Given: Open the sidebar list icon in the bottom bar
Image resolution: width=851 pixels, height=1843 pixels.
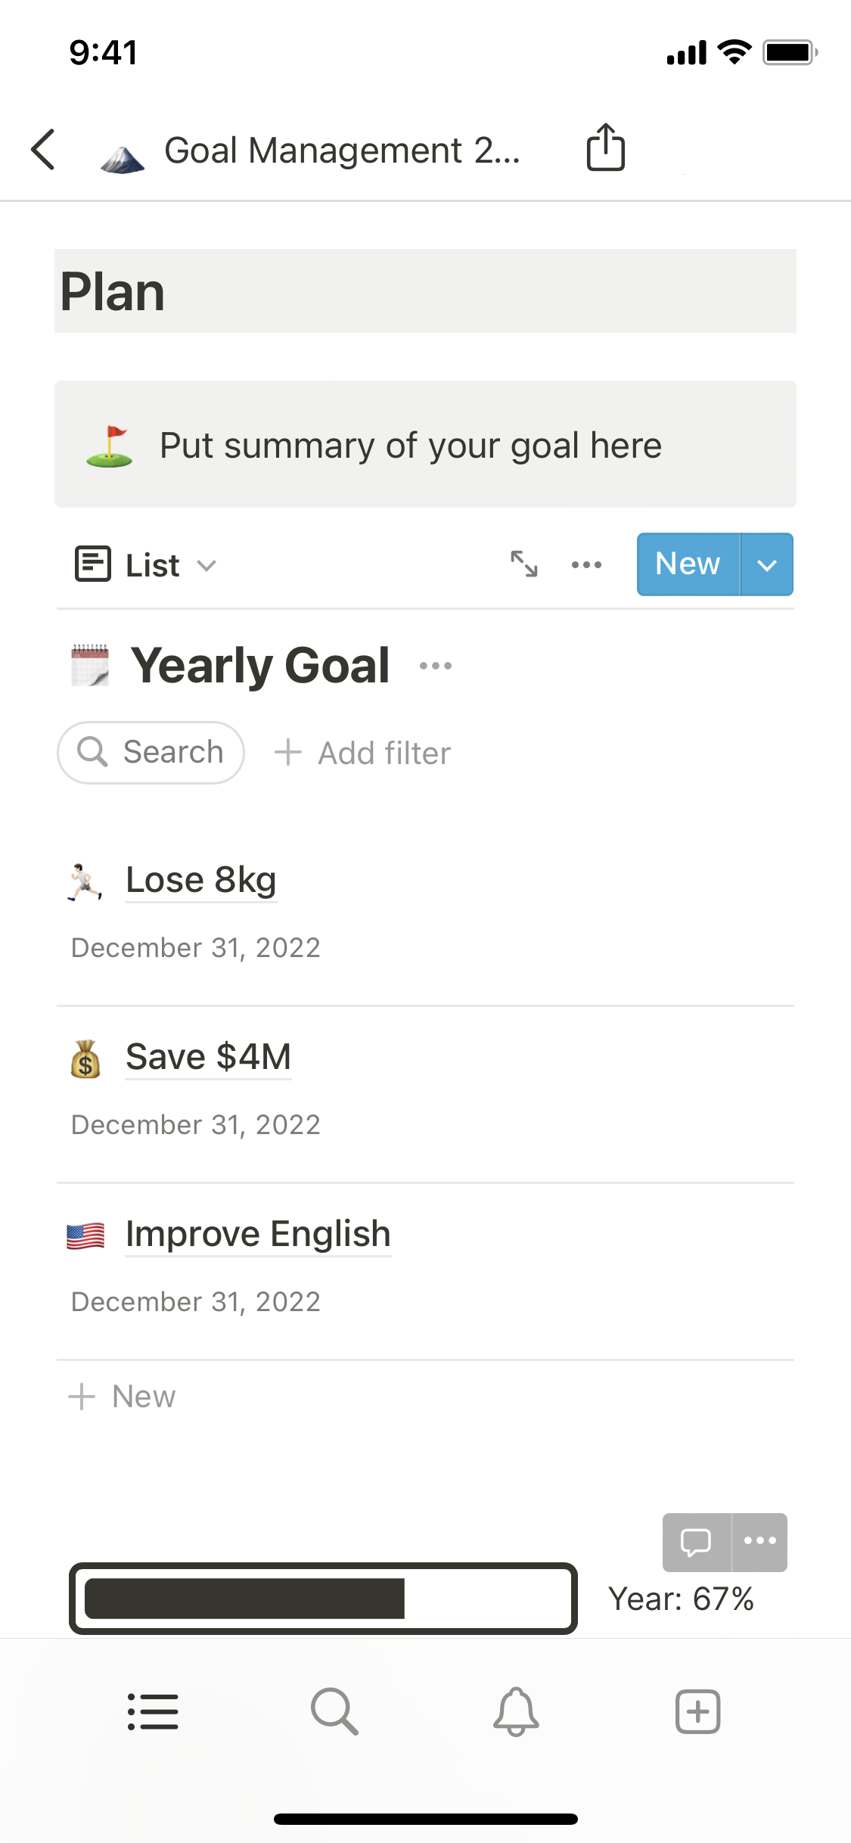Looking at the screenshot, I should (x=153, y=1711).
